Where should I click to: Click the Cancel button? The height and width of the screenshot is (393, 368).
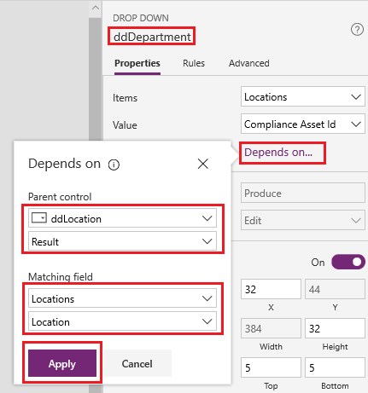point(137,363)
